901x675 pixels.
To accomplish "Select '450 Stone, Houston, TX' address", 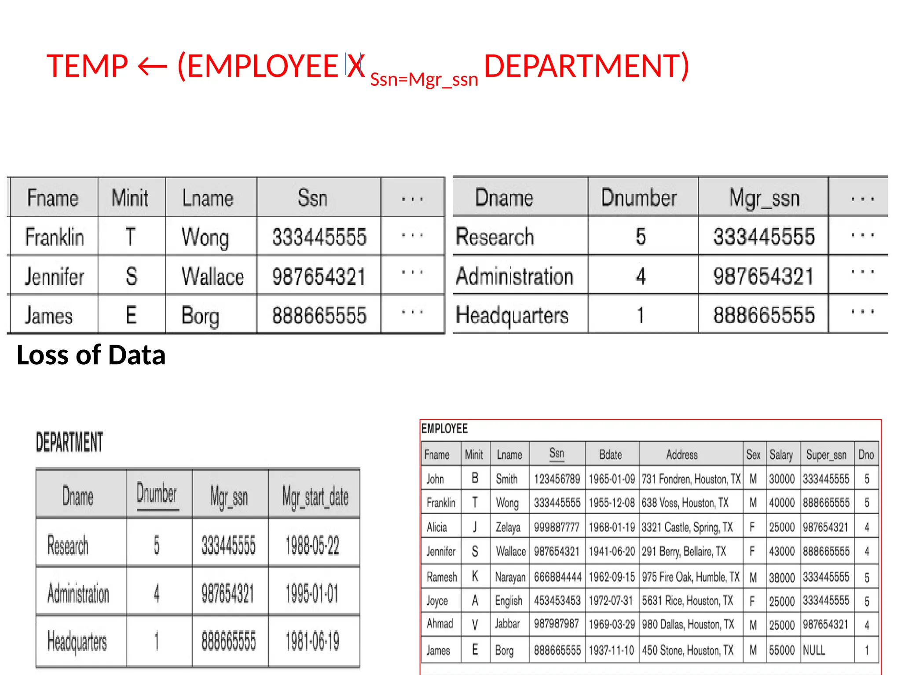I will (x=687, y=650).
